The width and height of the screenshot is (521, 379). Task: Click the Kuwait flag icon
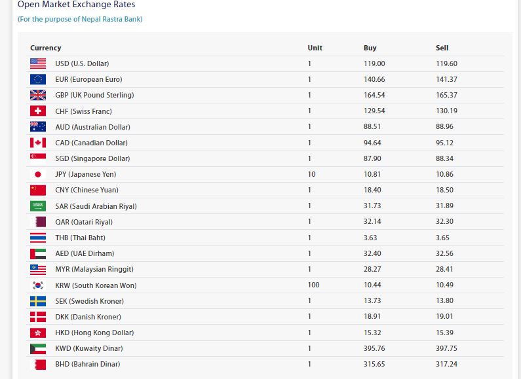pyautogui.click(x=38, y=348)
